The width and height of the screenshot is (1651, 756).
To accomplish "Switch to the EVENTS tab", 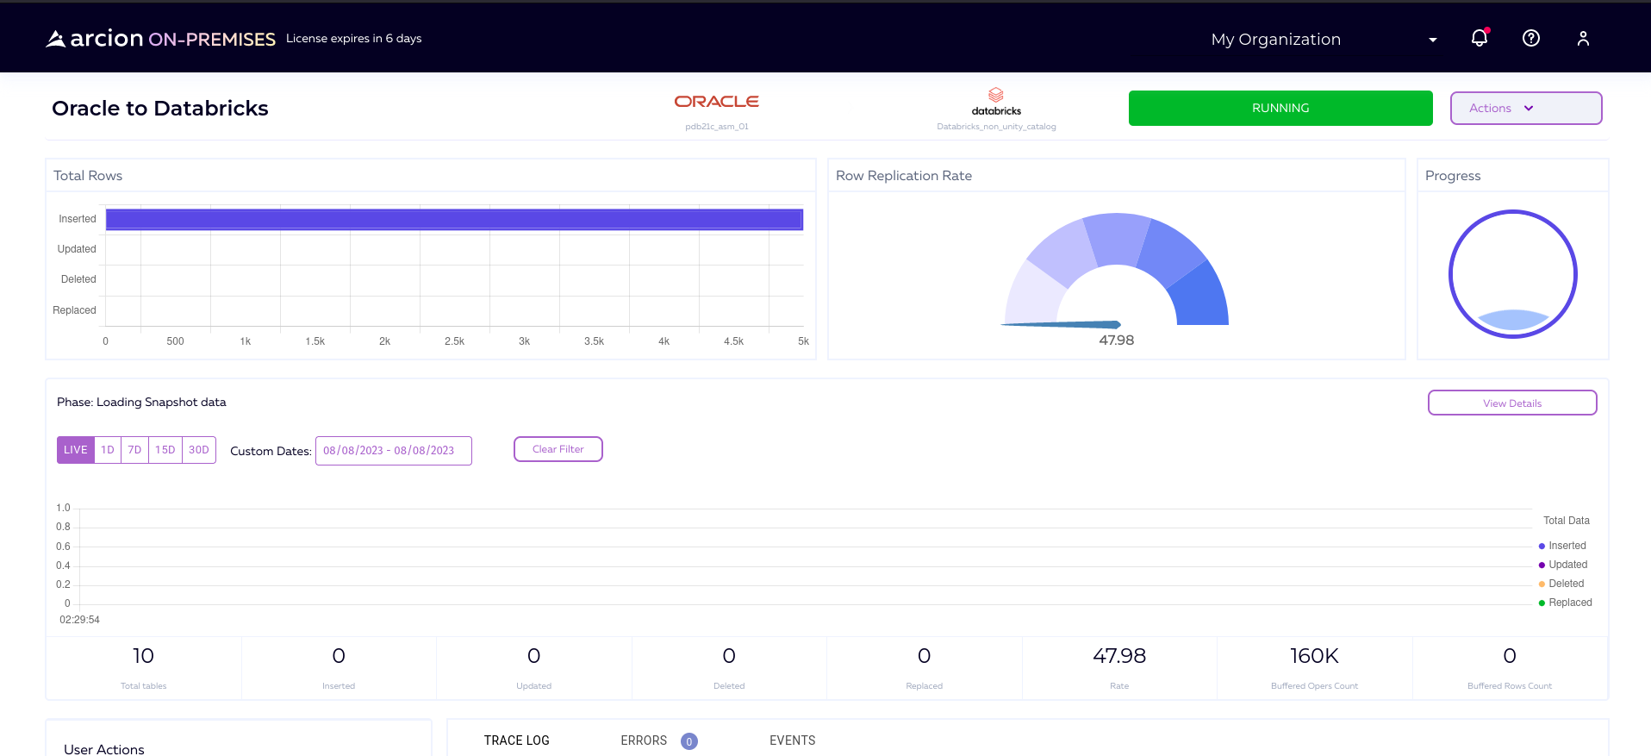I will [x=793, y=740].
